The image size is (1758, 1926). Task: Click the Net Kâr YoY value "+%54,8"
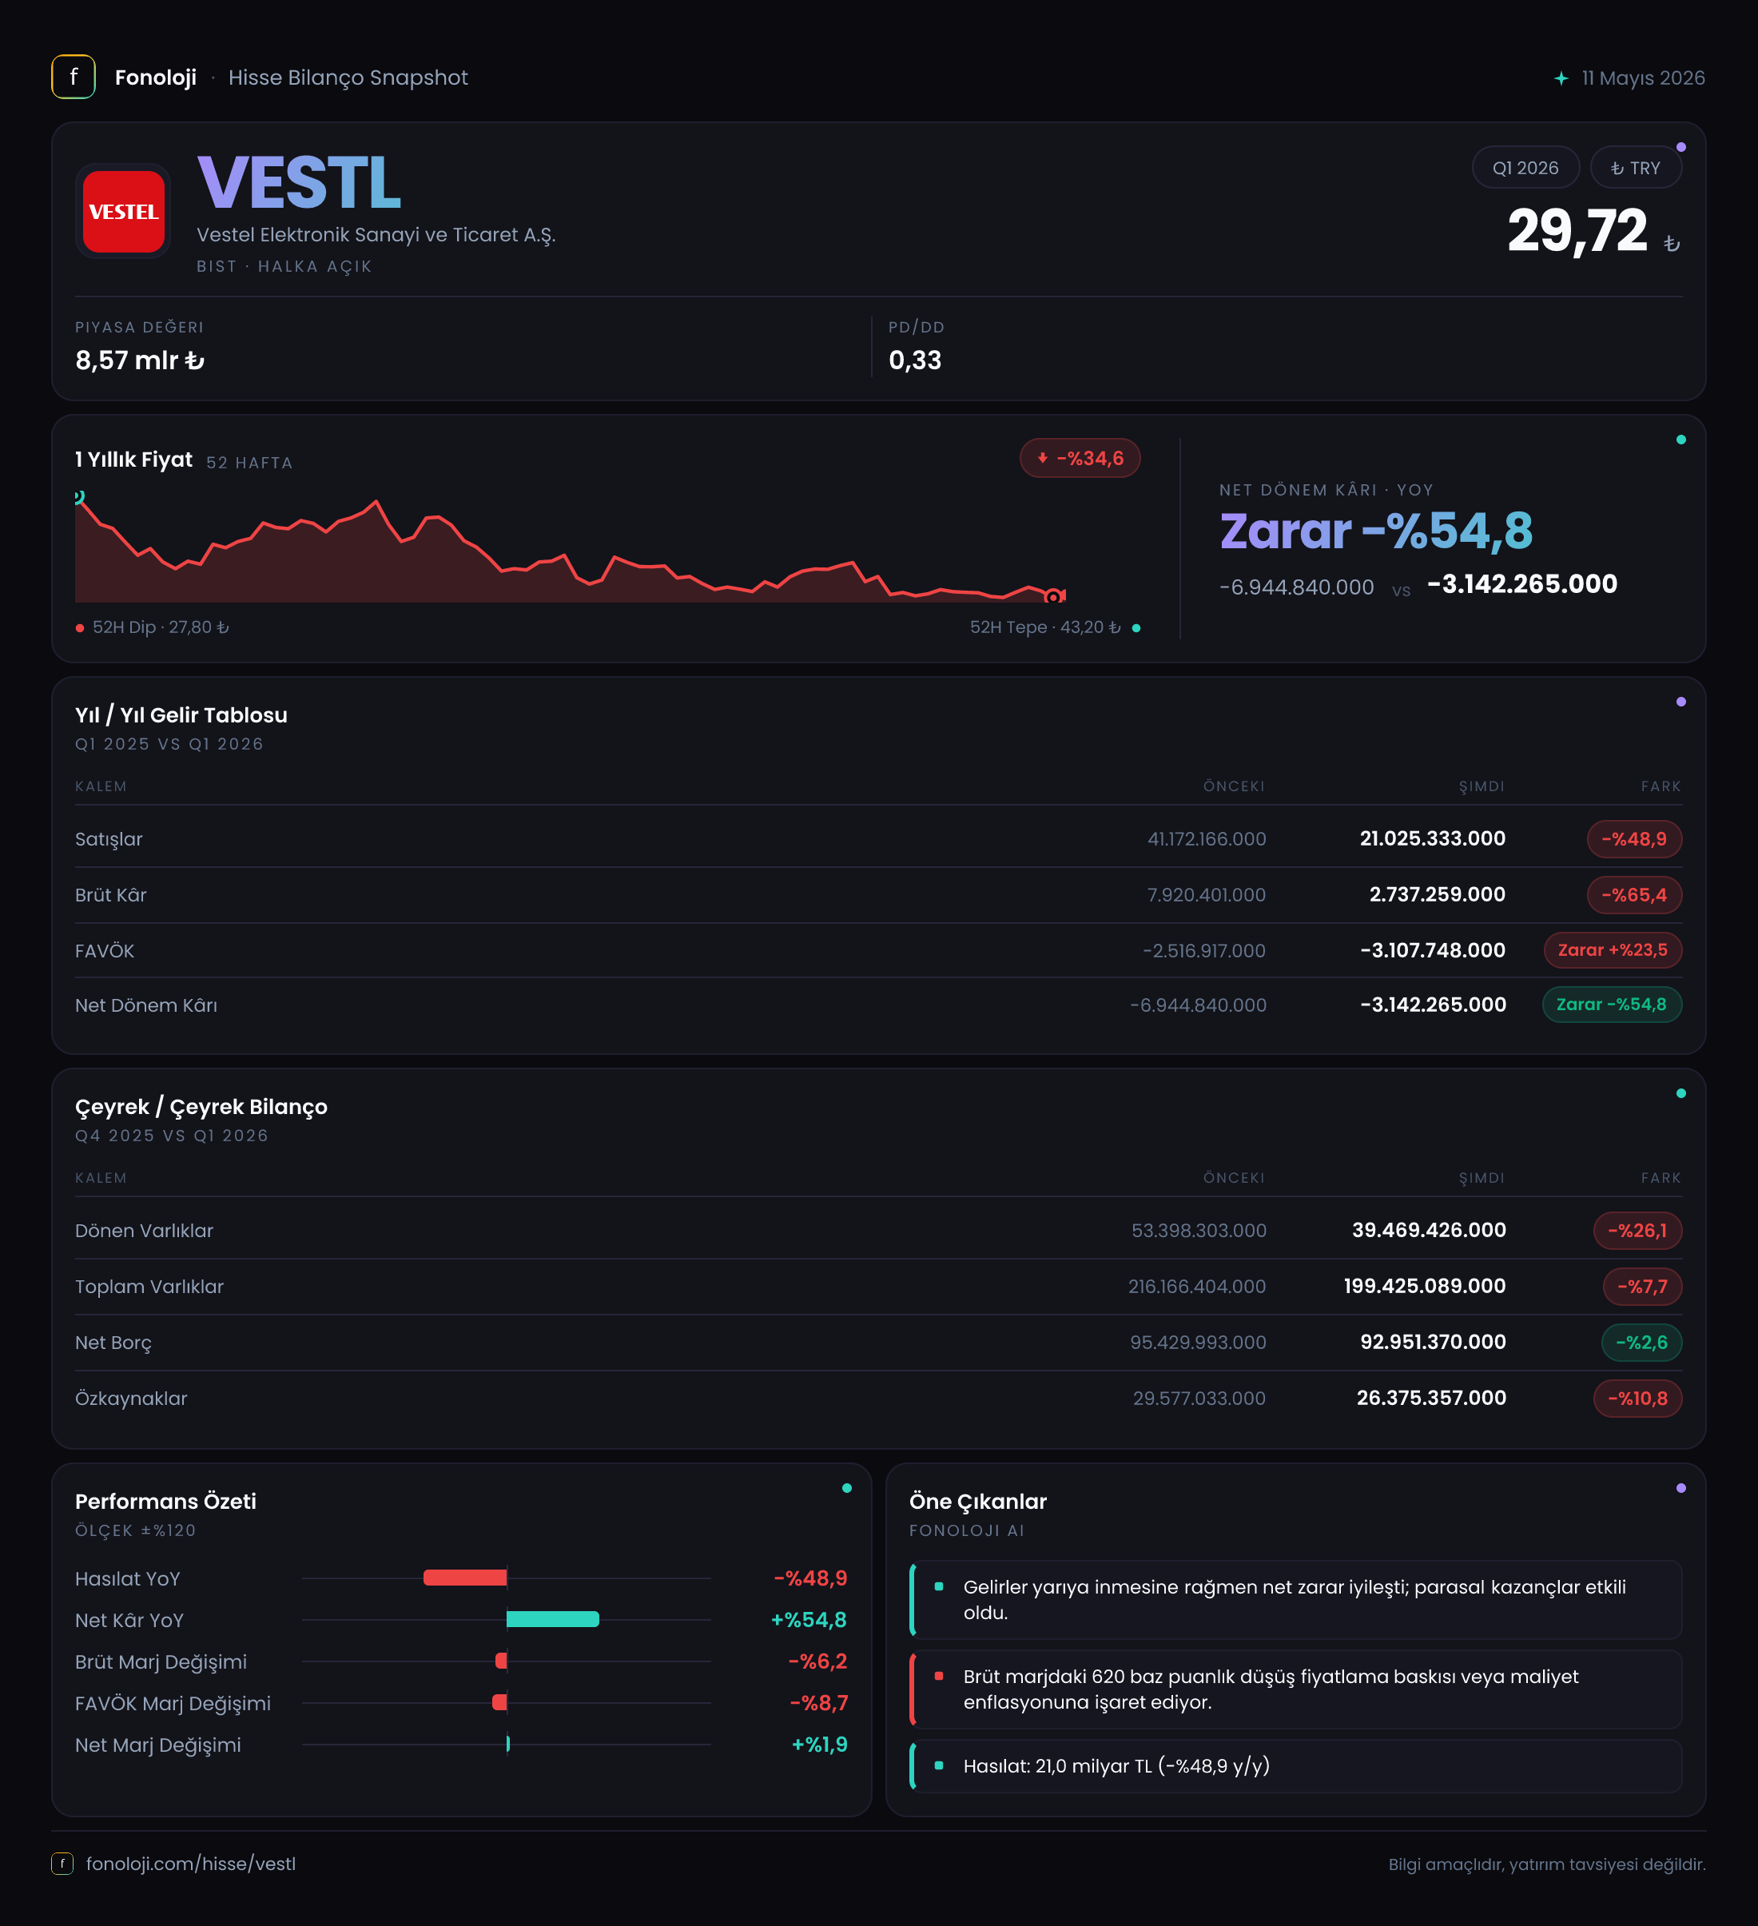point(809,1619)
